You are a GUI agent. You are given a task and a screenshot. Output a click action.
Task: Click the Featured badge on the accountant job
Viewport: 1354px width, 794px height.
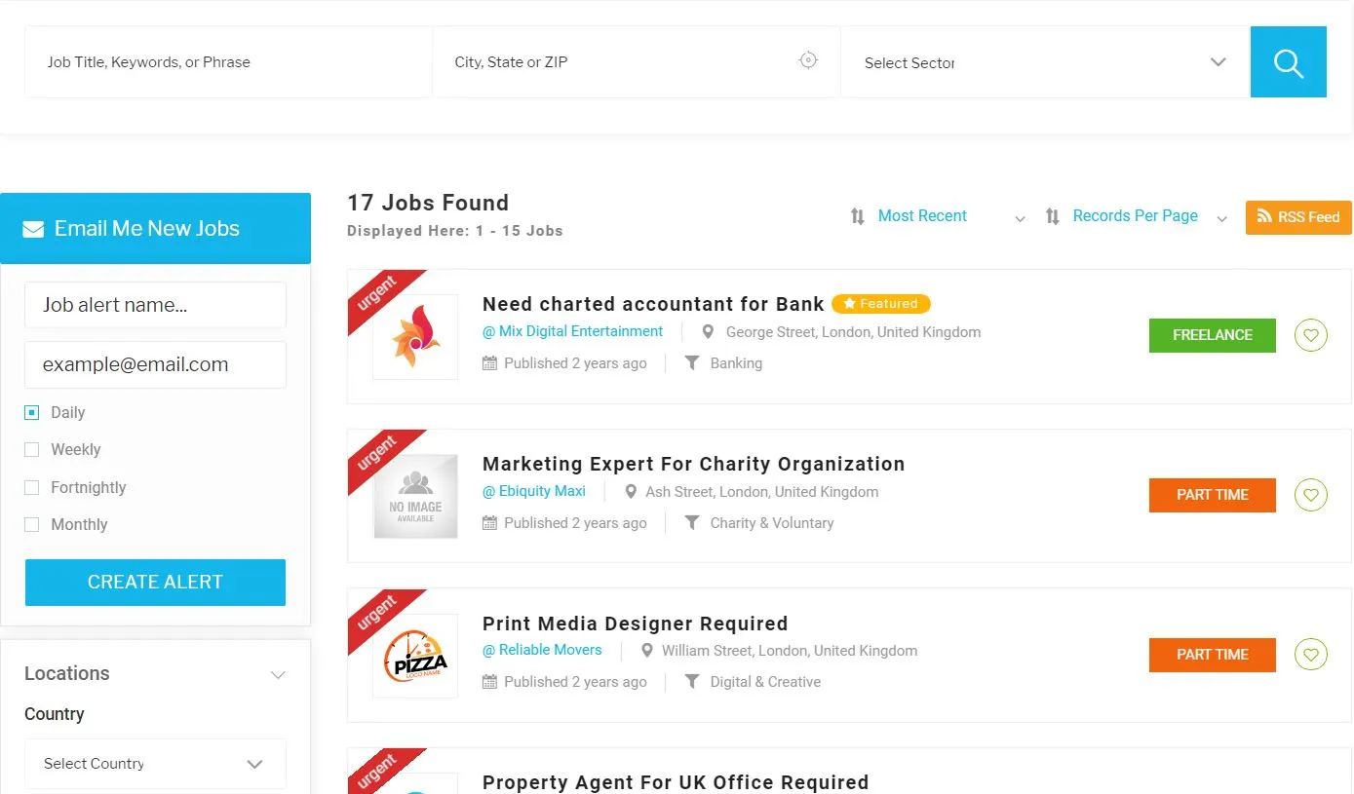tap(880, 303)
